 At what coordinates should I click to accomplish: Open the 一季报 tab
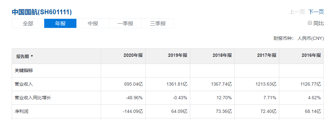tap(125, 23)
